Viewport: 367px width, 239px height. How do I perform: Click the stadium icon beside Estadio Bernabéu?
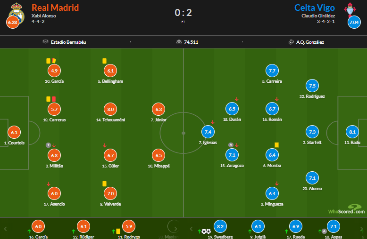45,42
